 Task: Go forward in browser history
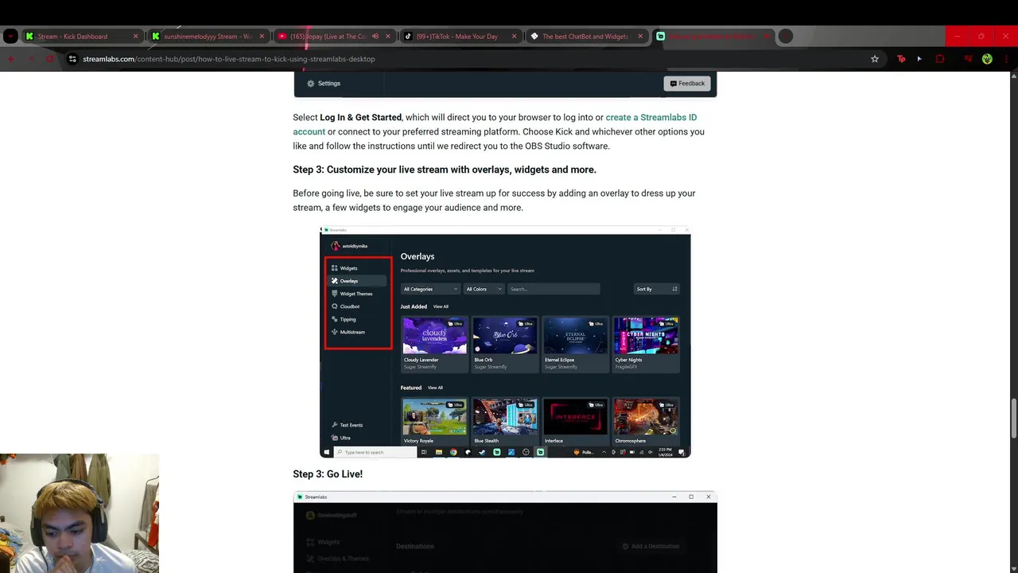31,59
